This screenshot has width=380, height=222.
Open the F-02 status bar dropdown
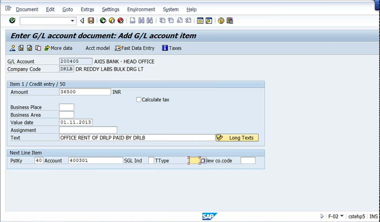coord(342,216)
